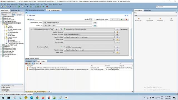The height and width of the screenshot is (100, 178).
Task: Enable the Validate Syntax (XSD) checkbox
Action: pos(95,19)
